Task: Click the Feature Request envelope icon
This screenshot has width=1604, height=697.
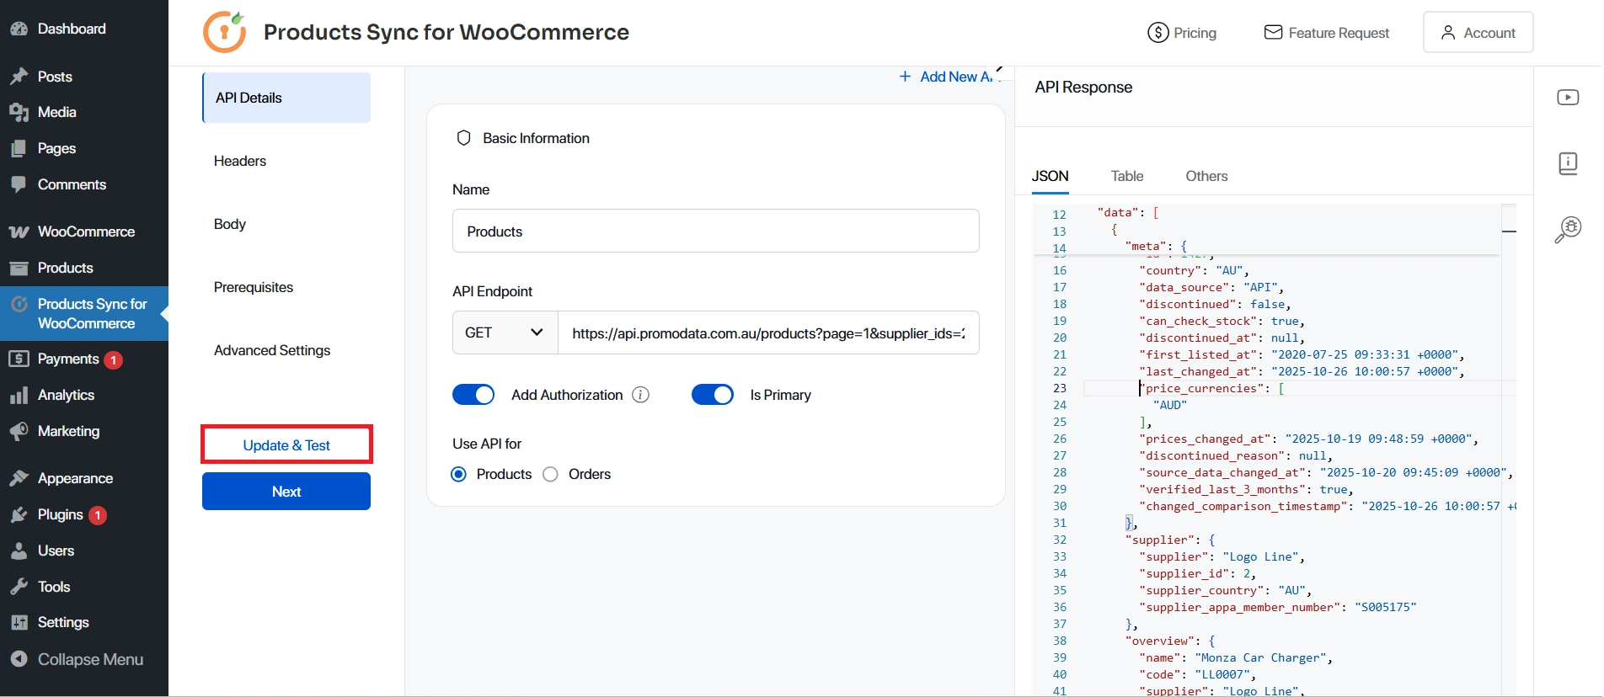Action: [1273, 32]
